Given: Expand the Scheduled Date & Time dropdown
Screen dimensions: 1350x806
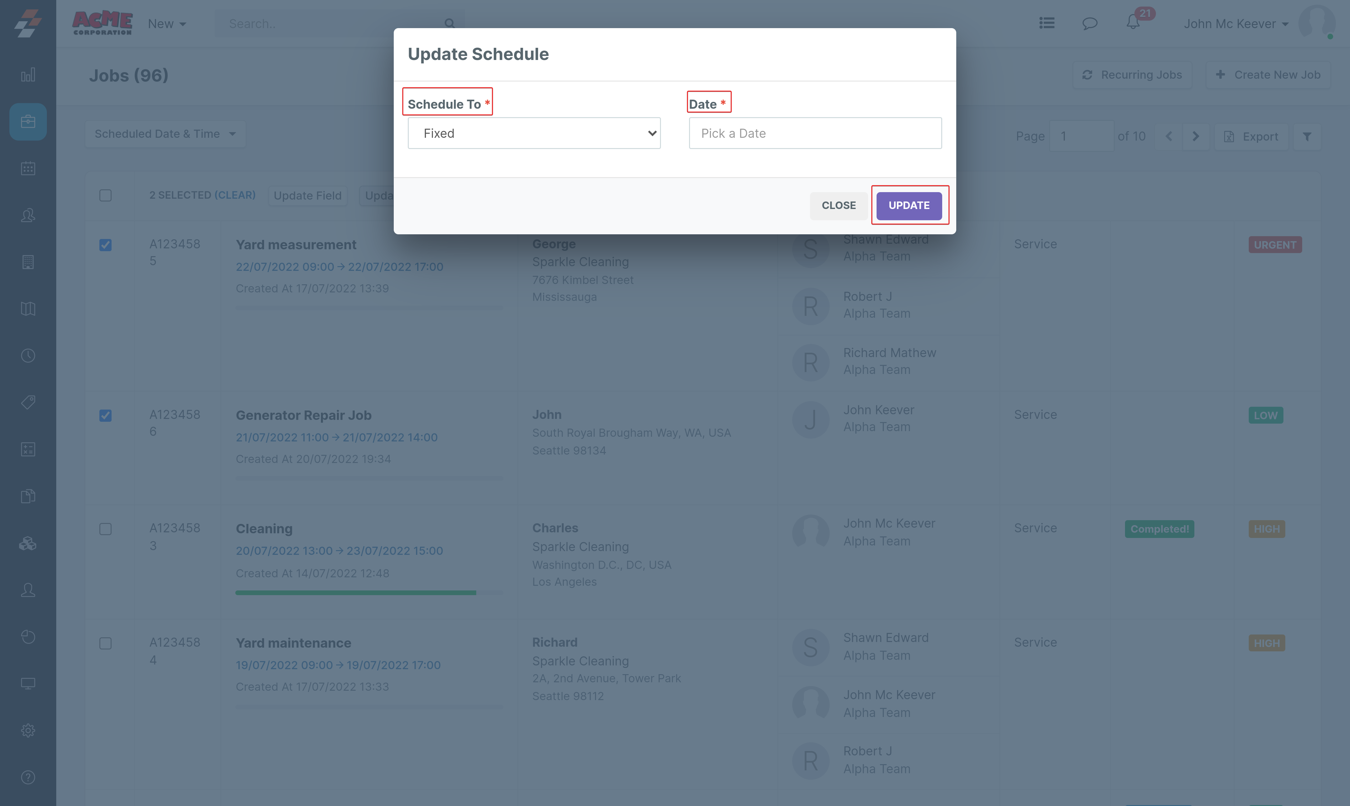Looking at the screenshot, I should (165, 134).
